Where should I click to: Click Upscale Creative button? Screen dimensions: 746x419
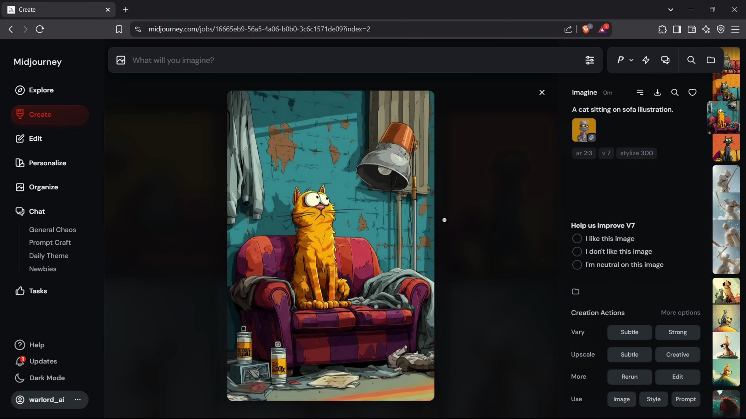pyautogui.click(x=678, y=354)
